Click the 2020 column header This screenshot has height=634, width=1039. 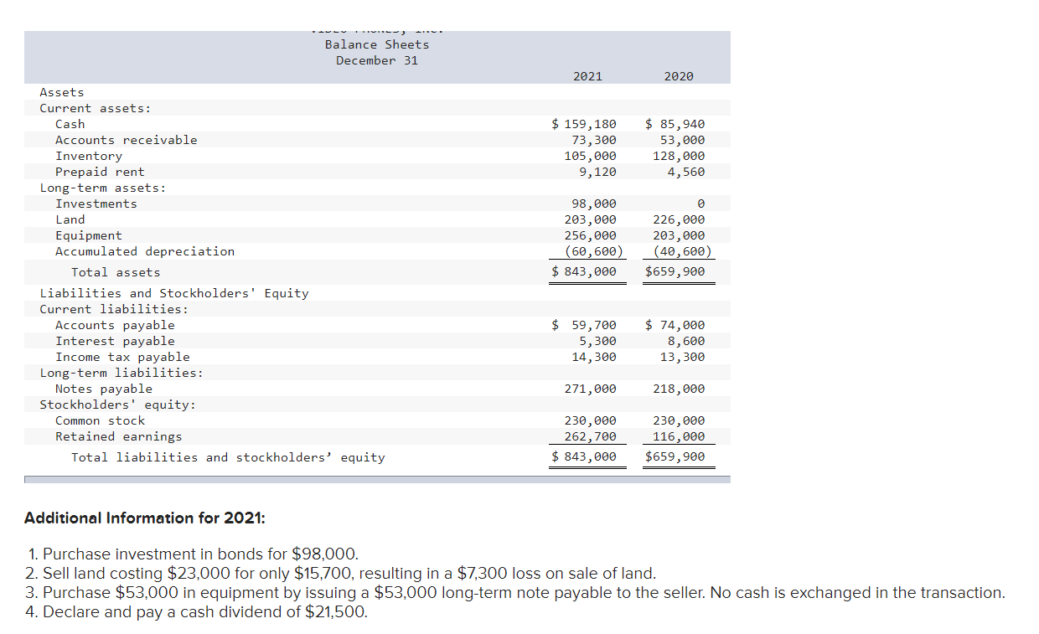pos(679,75)
